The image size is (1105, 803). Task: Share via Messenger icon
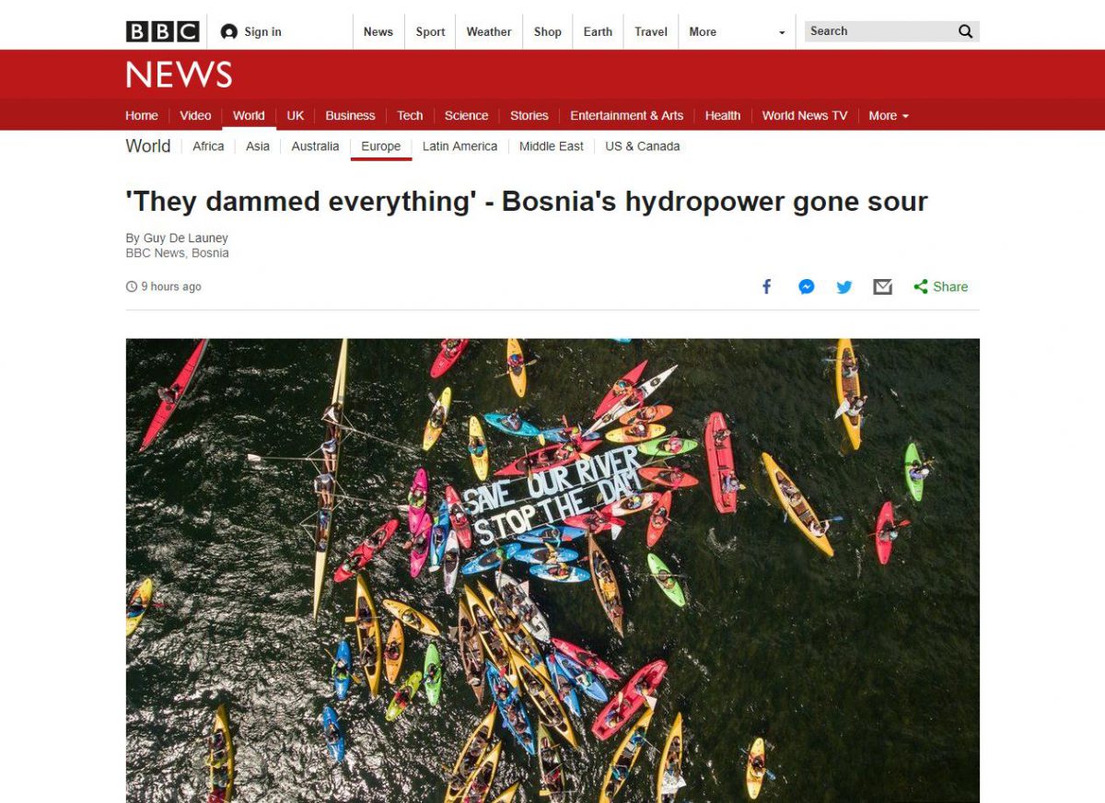click(x=806, y=286)
